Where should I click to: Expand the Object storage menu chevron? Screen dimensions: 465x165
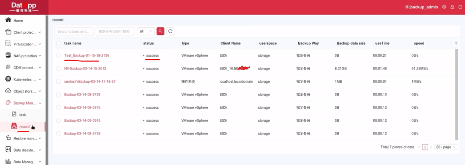pos(40,91)
